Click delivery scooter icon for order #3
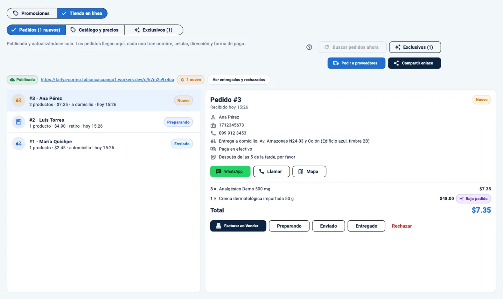The height and width of the screenshot is (299, 503). click(19, 101)
